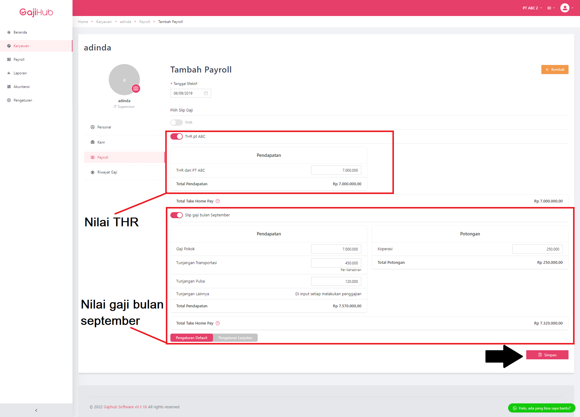Enable the THR slip gaji toggle
Image resolution: width=580 pixels, height=417 pixels.
point(176,122)
